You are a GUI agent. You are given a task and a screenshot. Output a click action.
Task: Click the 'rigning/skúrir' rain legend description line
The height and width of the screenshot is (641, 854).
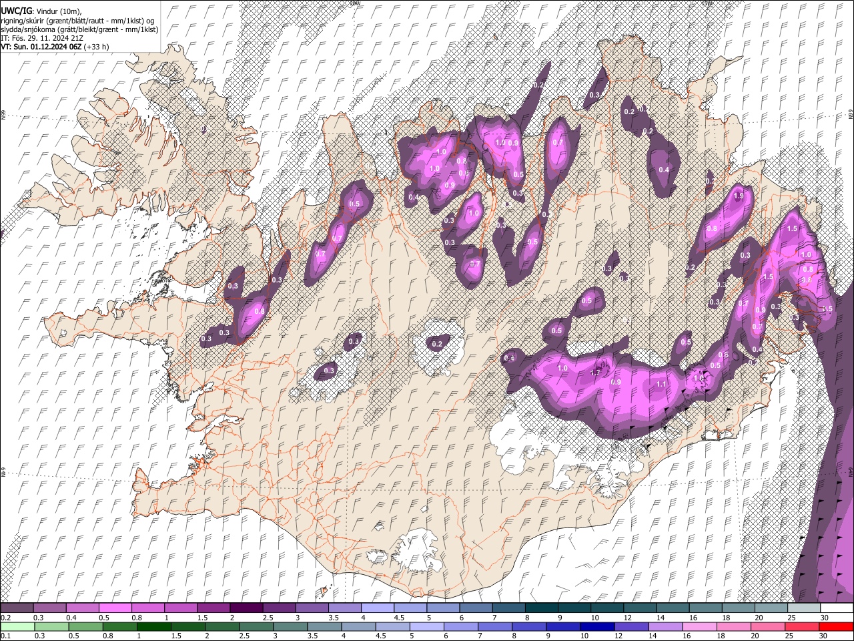tap(78, 20)
